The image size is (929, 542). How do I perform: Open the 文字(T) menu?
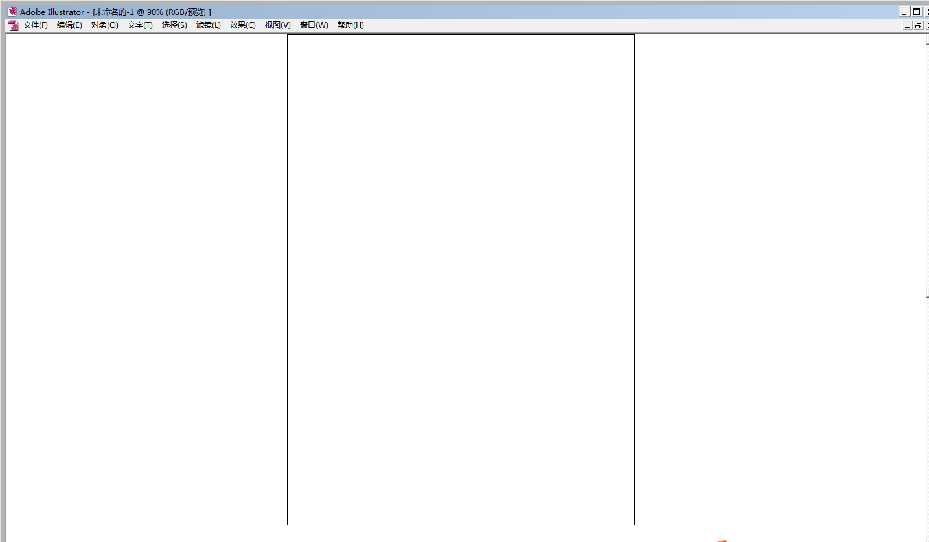[140, 25]
